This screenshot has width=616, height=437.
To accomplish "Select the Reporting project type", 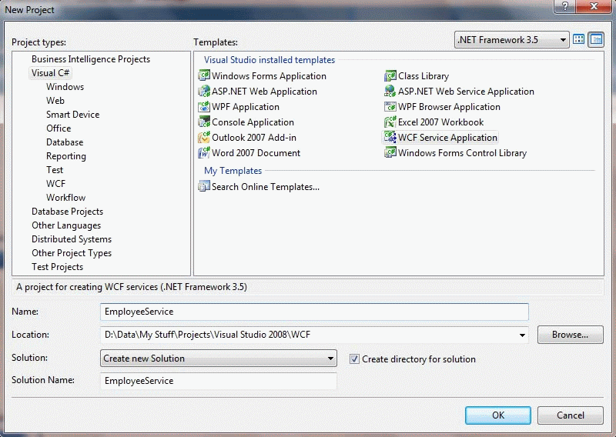I will [x=66, y=156].
